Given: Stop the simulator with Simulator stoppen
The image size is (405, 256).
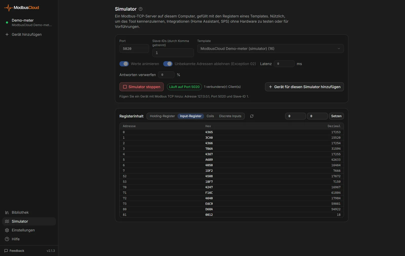Looking at the screenshot, I should [x=141, y=87].
